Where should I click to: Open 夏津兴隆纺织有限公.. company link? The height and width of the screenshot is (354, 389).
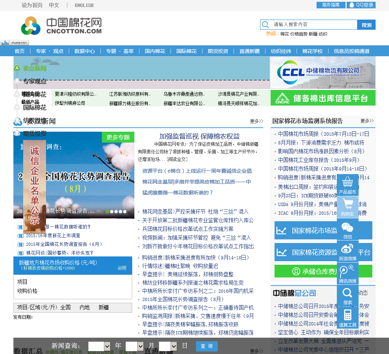click(75, 94)
